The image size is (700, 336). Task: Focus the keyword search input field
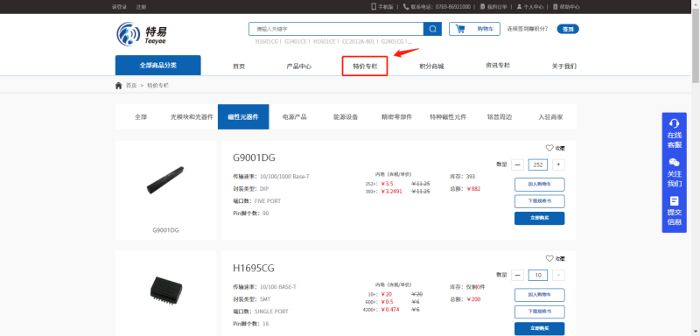click(x=336, y=29)
